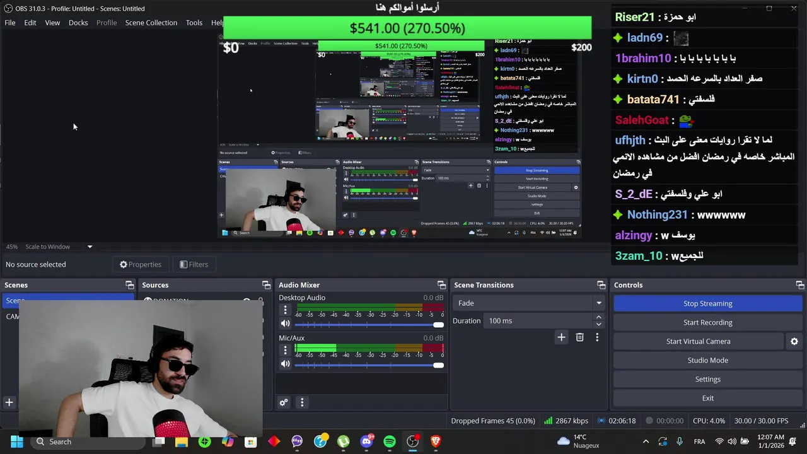Open the Fade transition dropdown
The height and width of the screenshot is (454, 807).
[528, 303]
